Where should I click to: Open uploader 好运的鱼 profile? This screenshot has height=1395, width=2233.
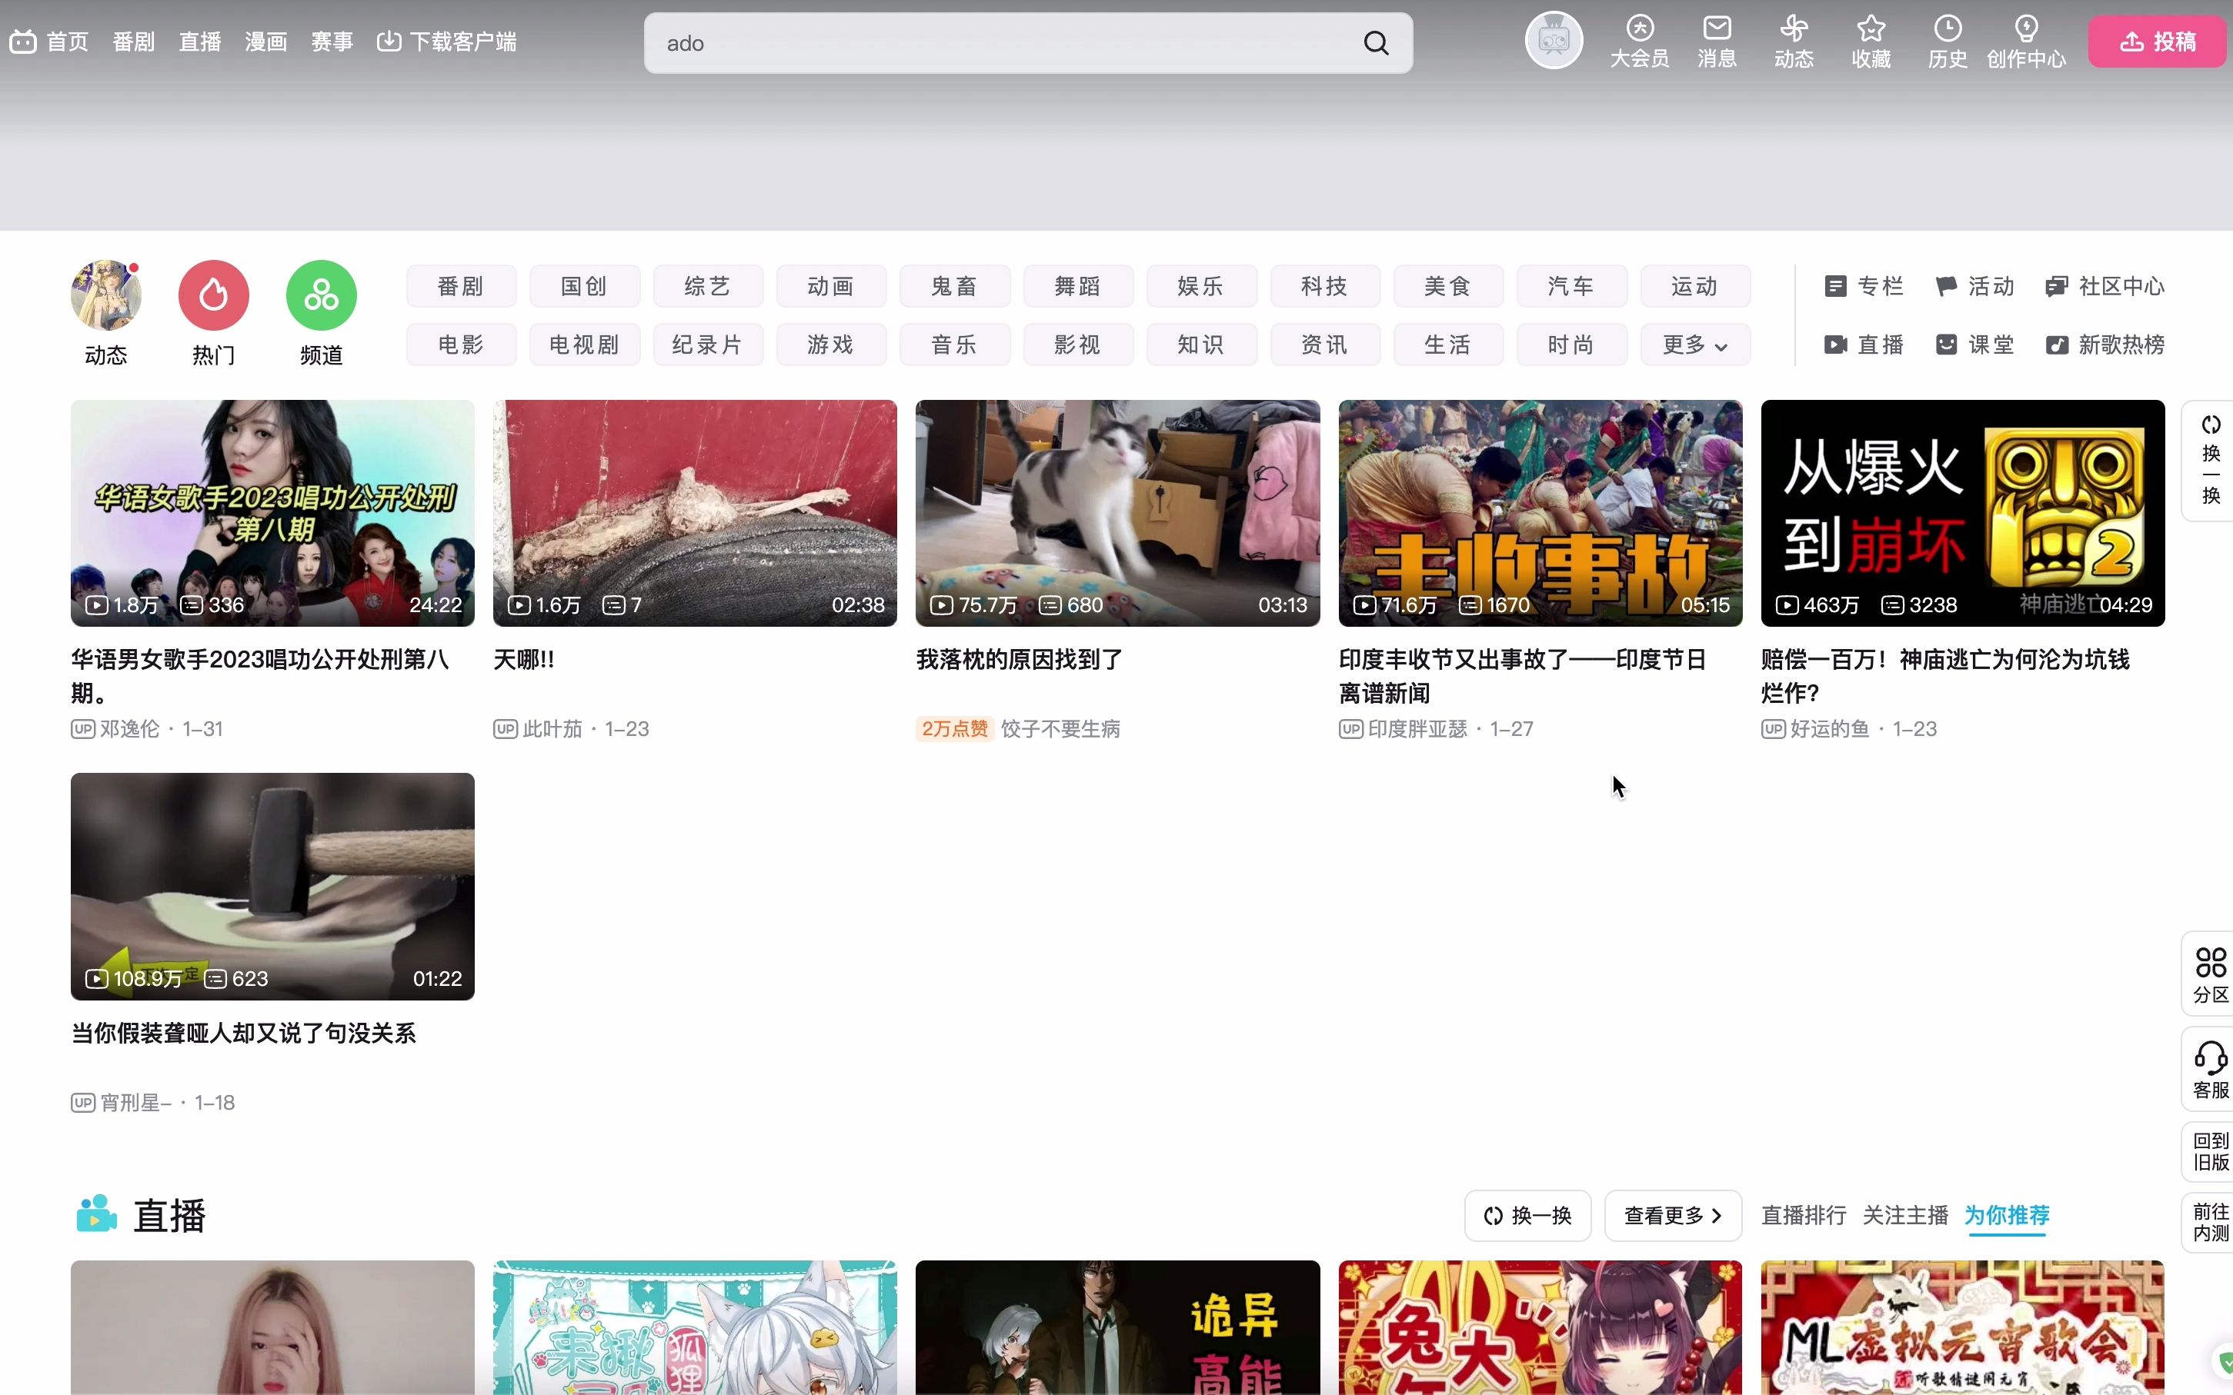(x=1830, y=729)
